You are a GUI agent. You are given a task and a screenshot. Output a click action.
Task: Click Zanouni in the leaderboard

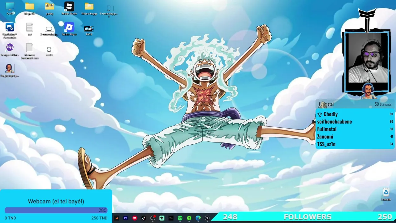tap(325, 137)
